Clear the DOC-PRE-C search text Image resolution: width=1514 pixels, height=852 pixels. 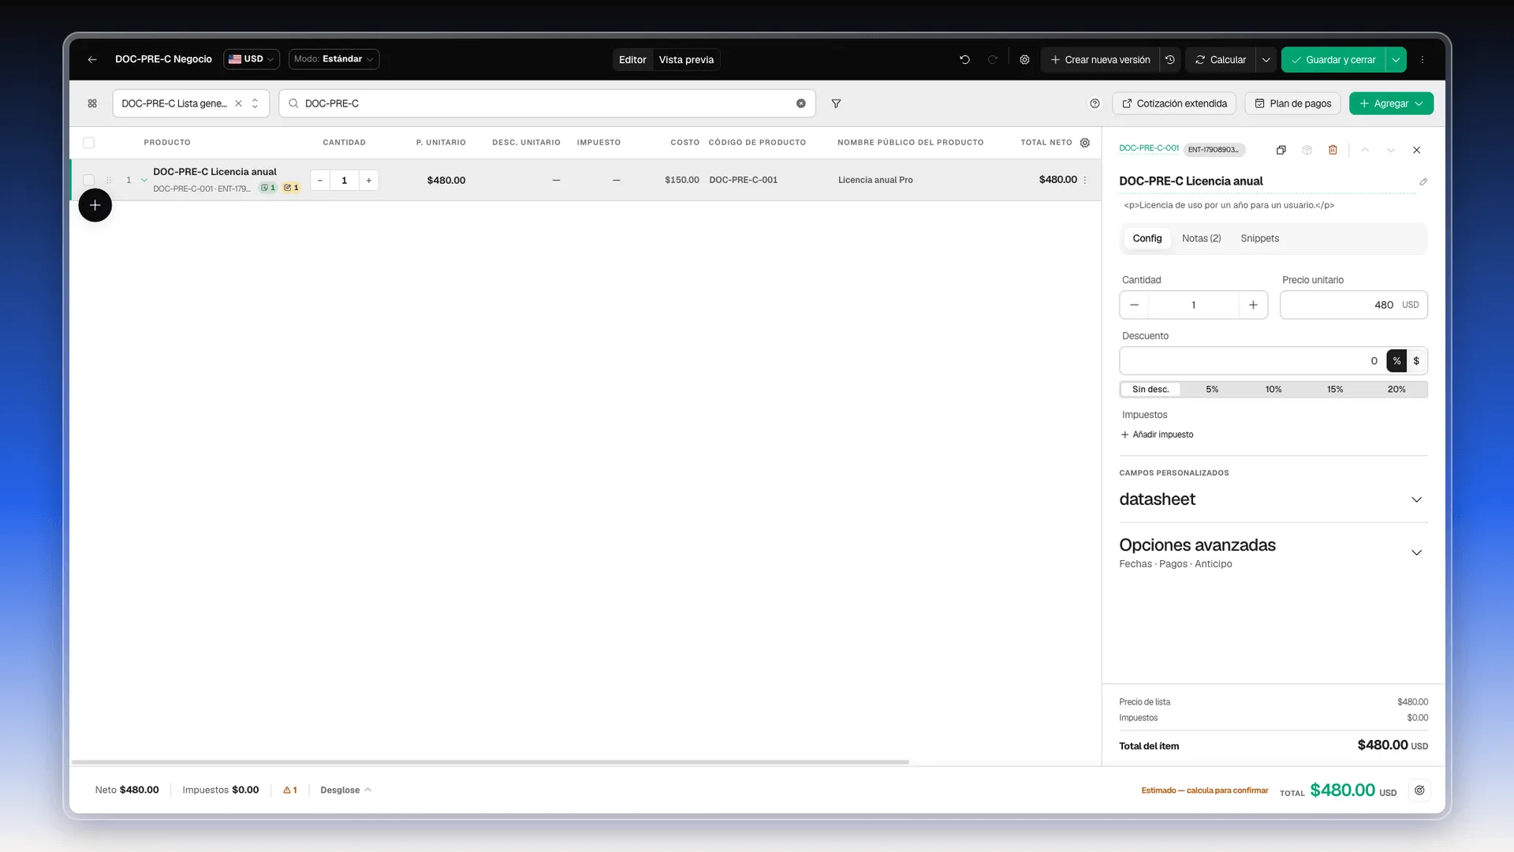coord(800,103)
